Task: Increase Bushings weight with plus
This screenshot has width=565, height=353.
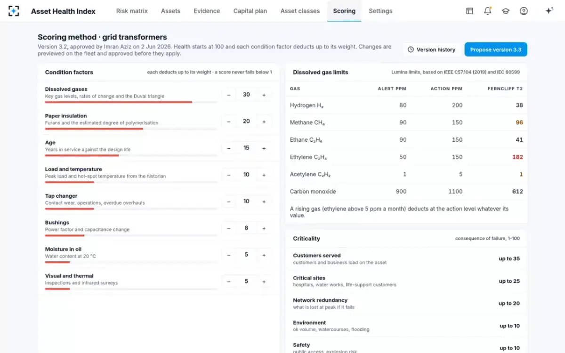Action: tap(264, 228)
